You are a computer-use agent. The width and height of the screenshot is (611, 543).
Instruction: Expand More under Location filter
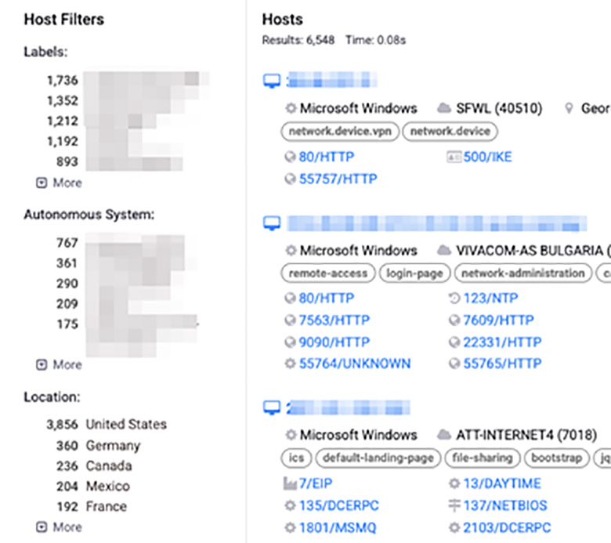[60, 527]
